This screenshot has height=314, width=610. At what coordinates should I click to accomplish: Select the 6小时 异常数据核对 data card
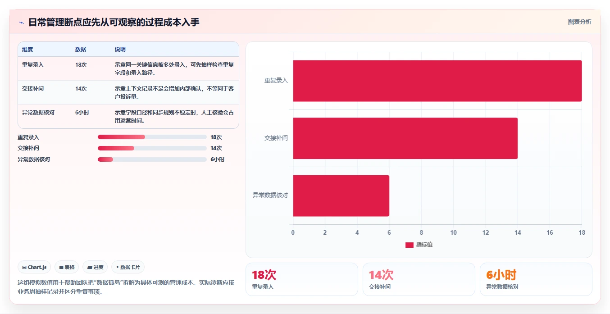[536, 279]
